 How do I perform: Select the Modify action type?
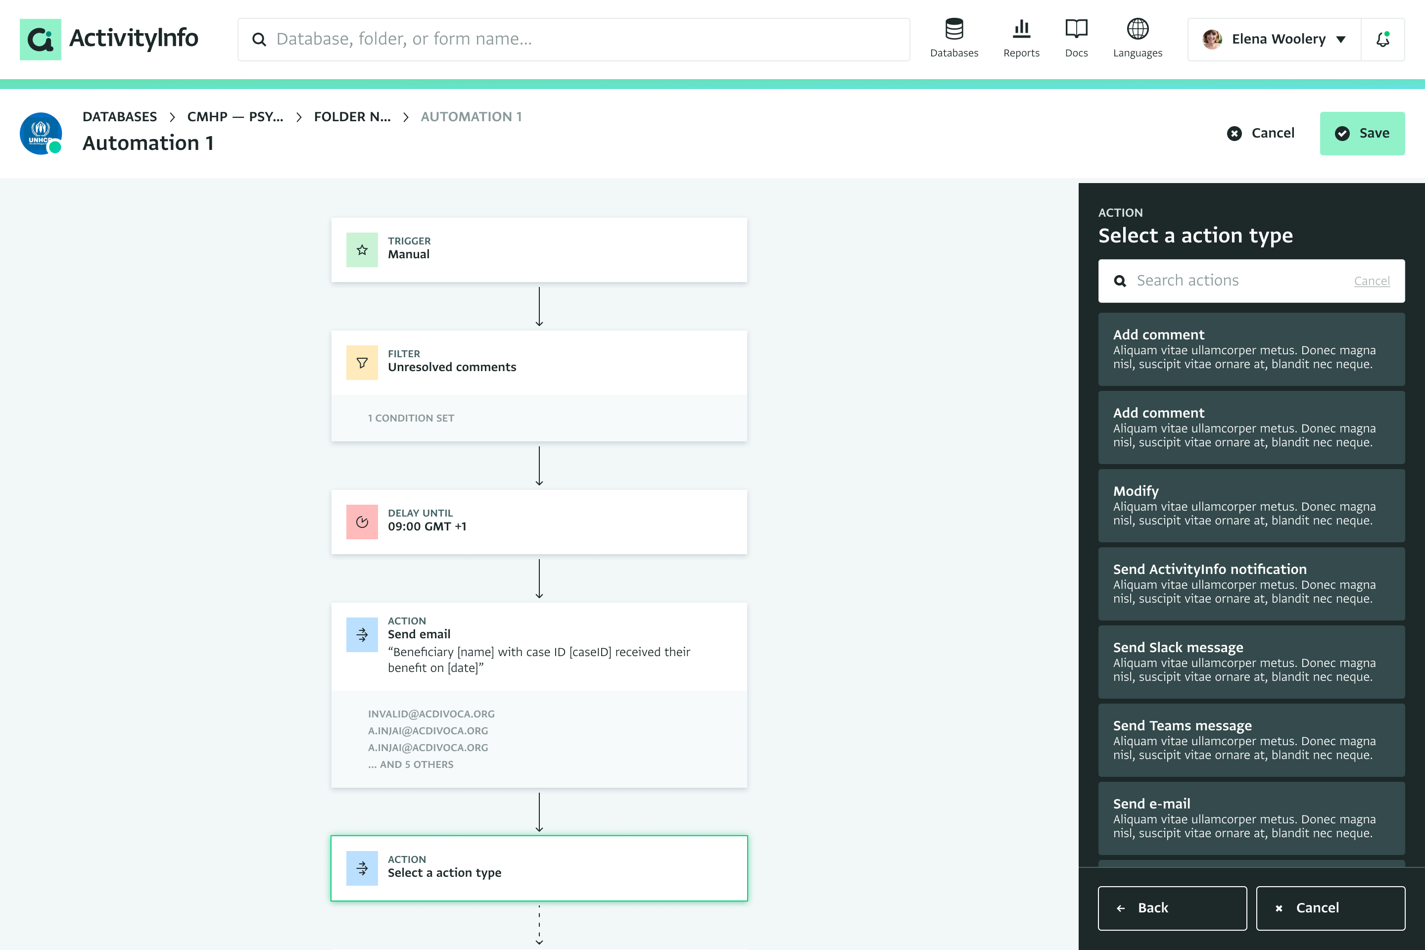pyautogui.click(x=1250, y=505)
